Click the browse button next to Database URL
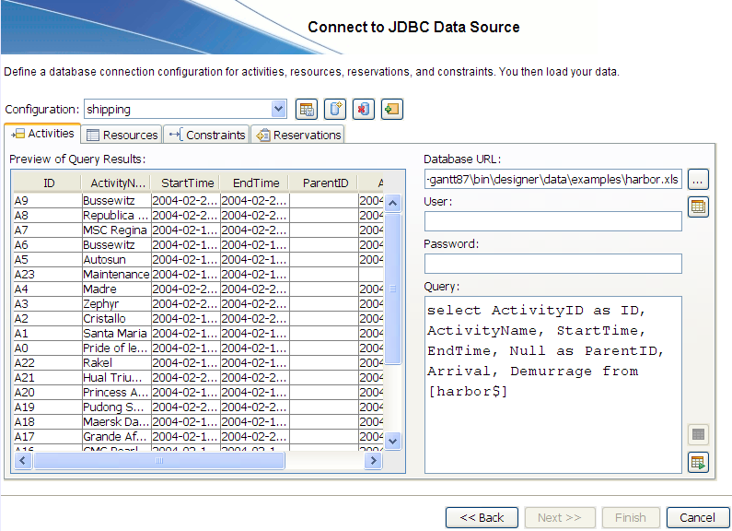The width and height of the screenshot is (732, 531). tap(698, 179)
